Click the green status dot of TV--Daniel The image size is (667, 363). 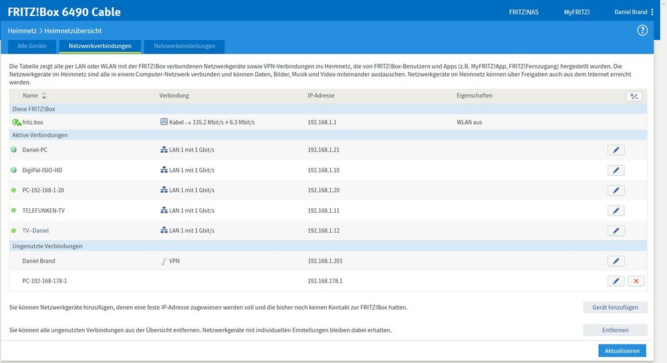(x=13, y=230)
